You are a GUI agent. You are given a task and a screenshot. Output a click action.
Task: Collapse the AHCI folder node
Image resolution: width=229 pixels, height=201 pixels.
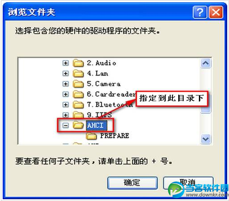pyautogui.click(x=66, y=125)
